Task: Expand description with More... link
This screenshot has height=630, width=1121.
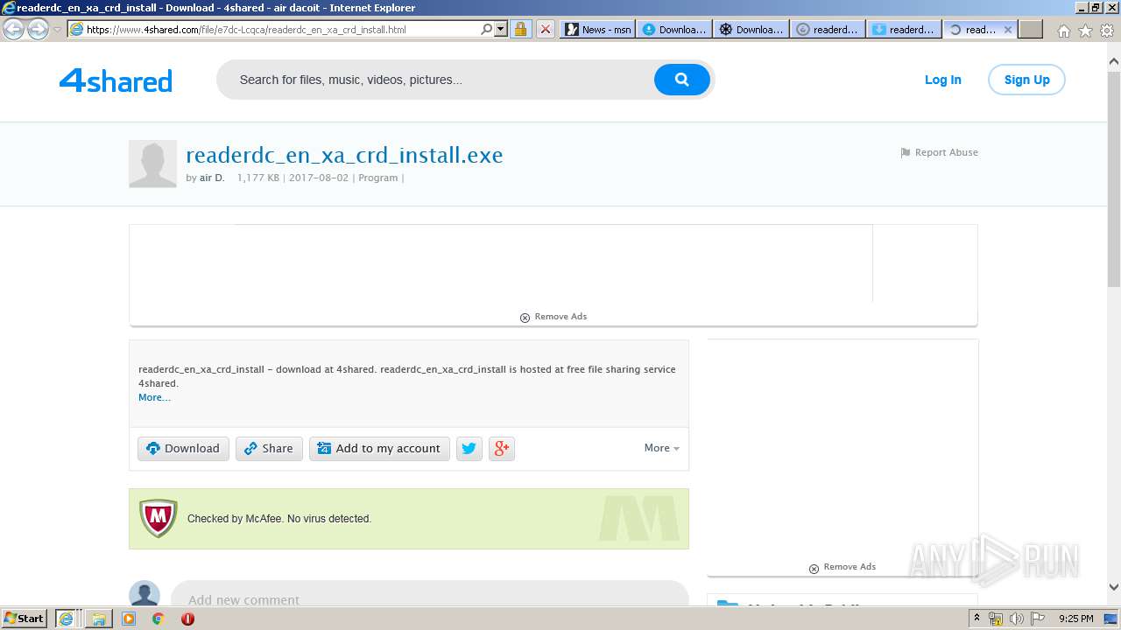Action: click(x=154, y=397)
